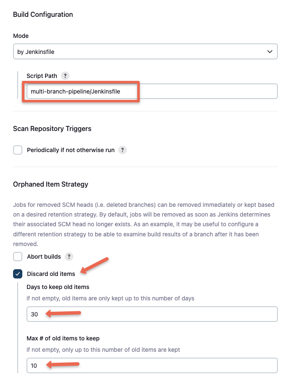Click the Abort builds label text
The width and height of the screenshot is (285, 380).
(x=44, y=257)
